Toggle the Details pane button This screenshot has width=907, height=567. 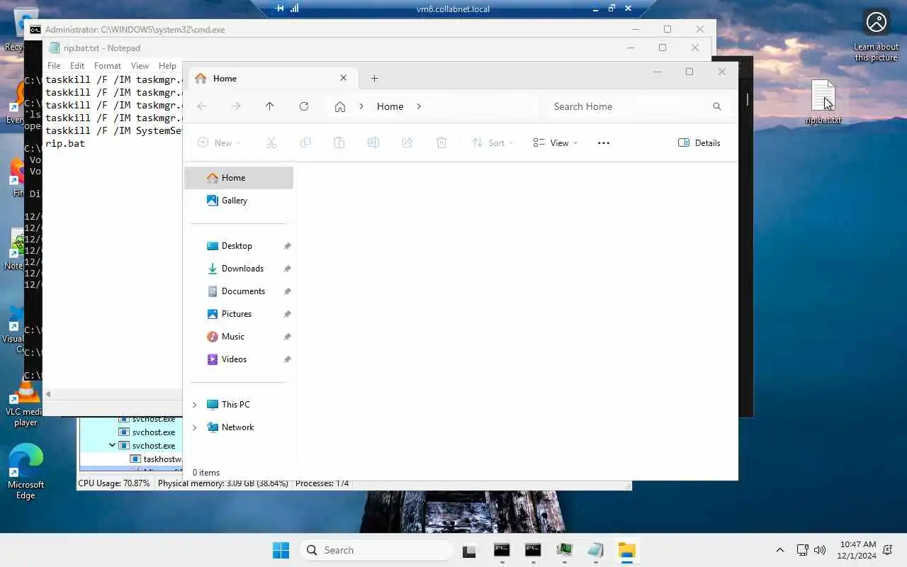pyautogui.click(x=699, y=142)
